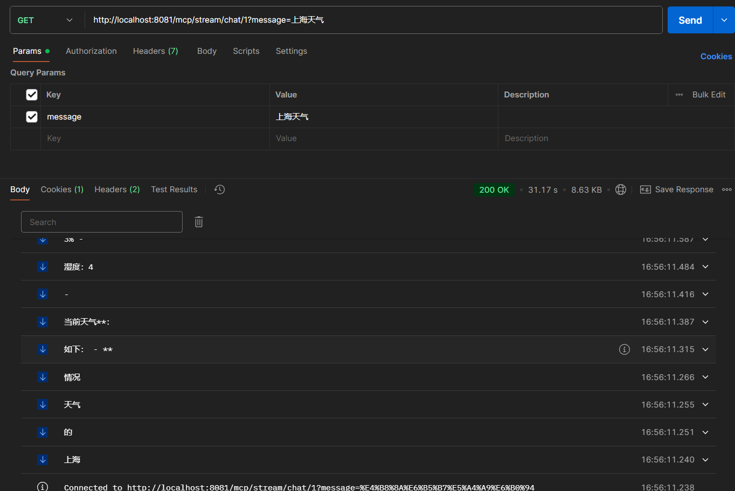The width and height of the screenshot is (735, 491).
Task: Click info icon on 如下 message row
Action: click(x=625, y=349)
